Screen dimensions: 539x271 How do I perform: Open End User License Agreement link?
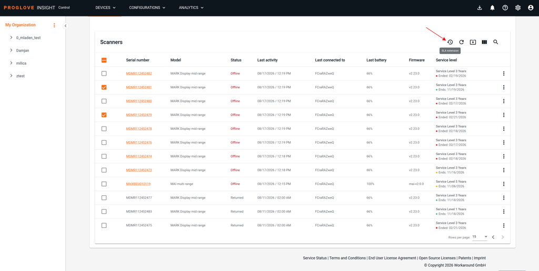coord(392,258)
